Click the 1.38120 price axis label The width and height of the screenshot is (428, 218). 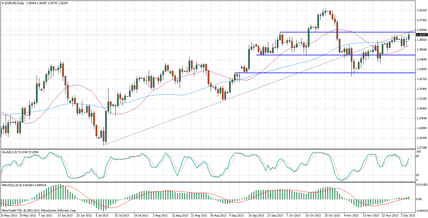pyautogui.click(x=421, y=10)
